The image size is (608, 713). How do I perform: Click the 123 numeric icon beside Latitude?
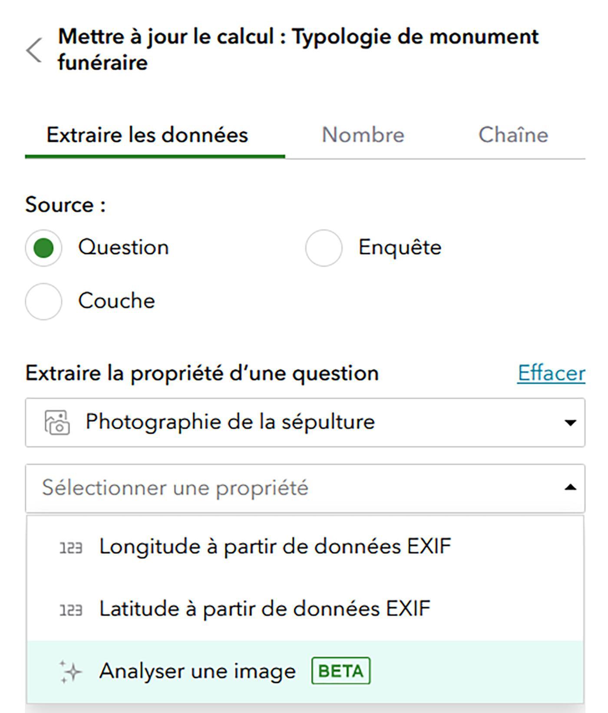tap(71, 610)
